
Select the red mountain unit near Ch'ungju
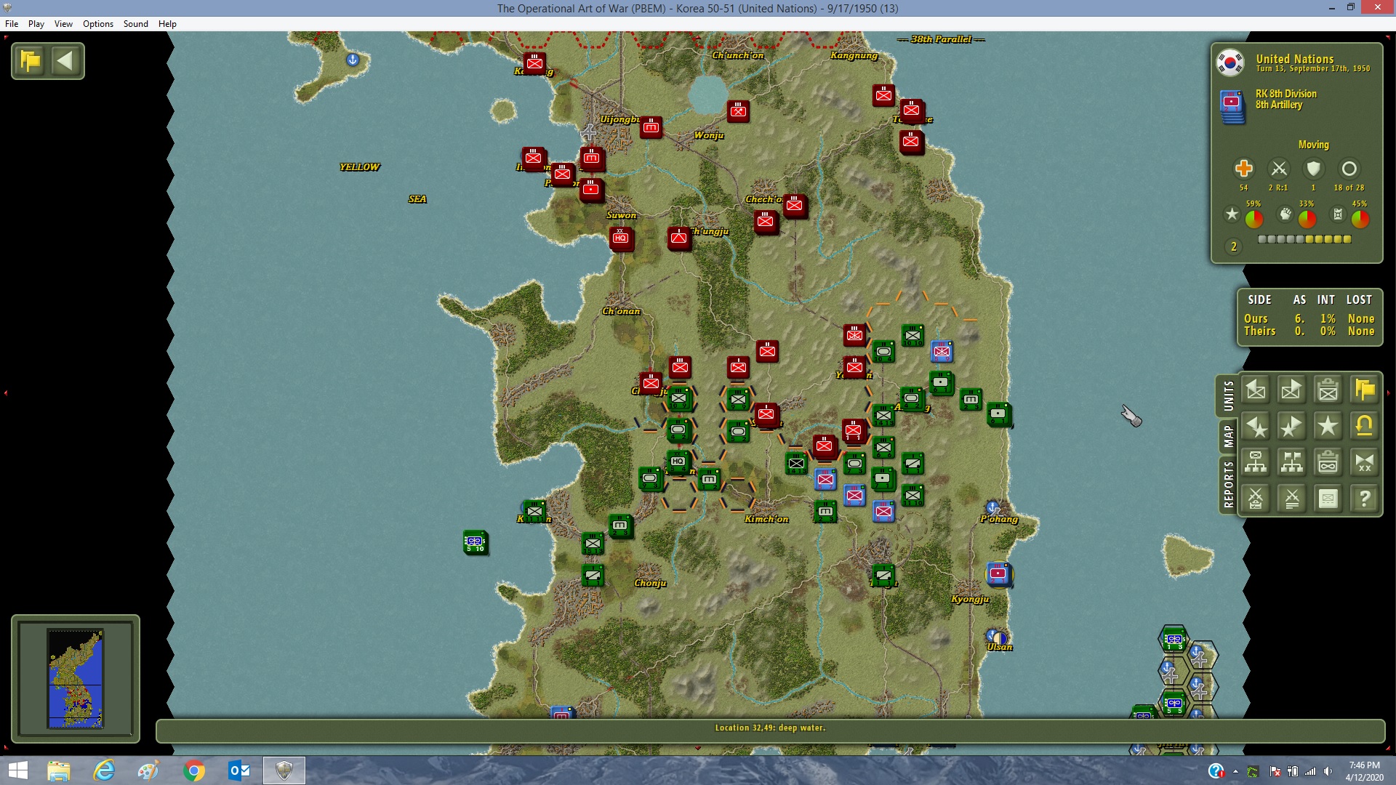(679, 238)
